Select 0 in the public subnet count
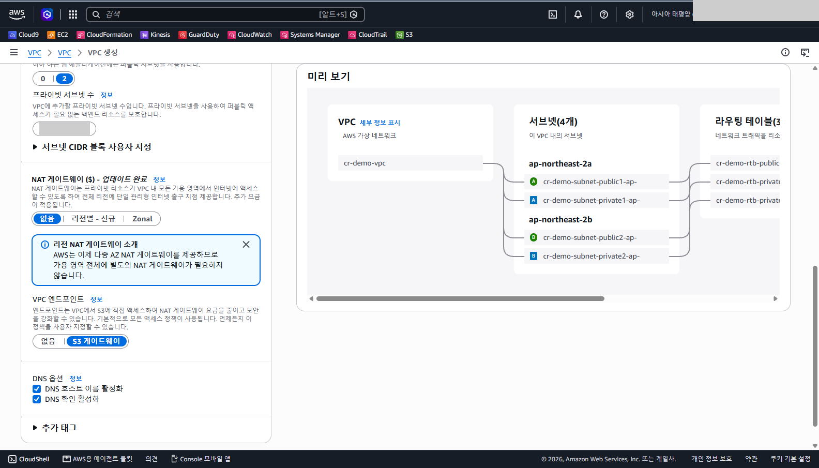819x468 pixels. (43, 79)
